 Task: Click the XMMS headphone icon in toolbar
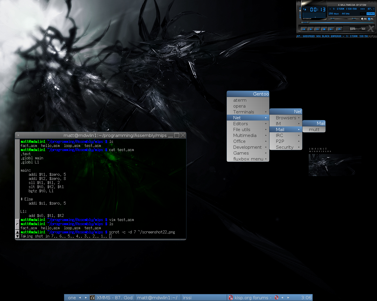tap(92, 297)
